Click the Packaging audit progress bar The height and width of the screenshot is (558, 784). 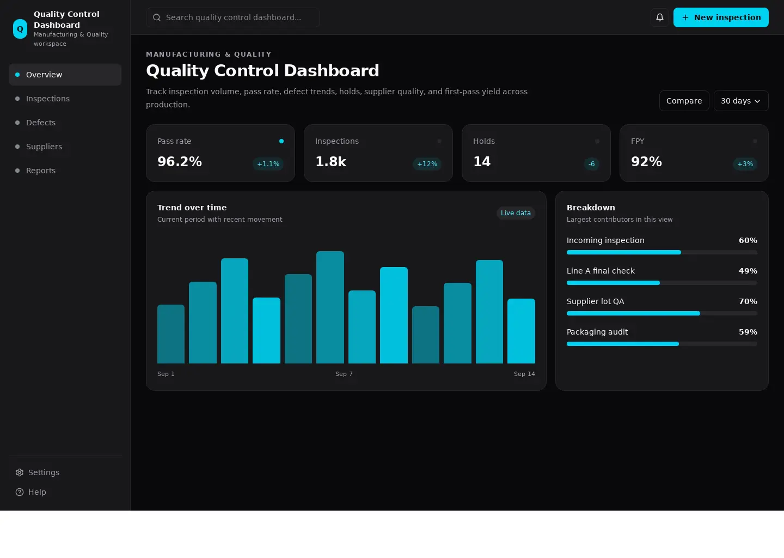pyautogui.click(x=662, y=344)
